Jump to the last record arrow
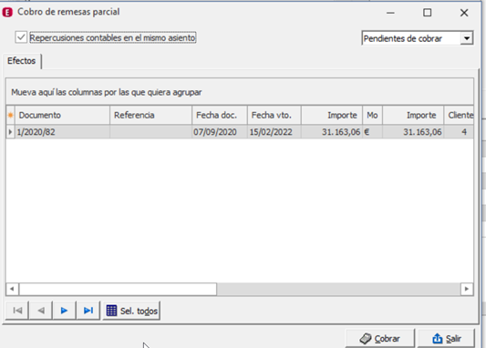This screenshot has height=348, width=486. pos(88,311)
